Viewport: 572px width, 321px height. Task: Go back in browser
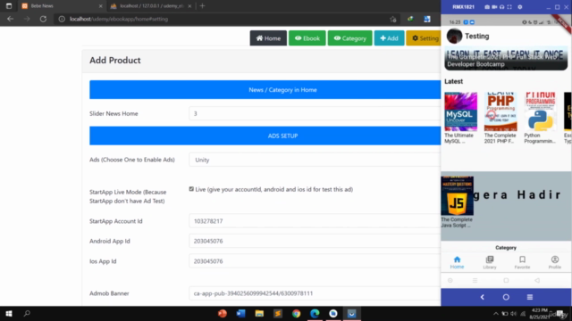pos(10,19)
